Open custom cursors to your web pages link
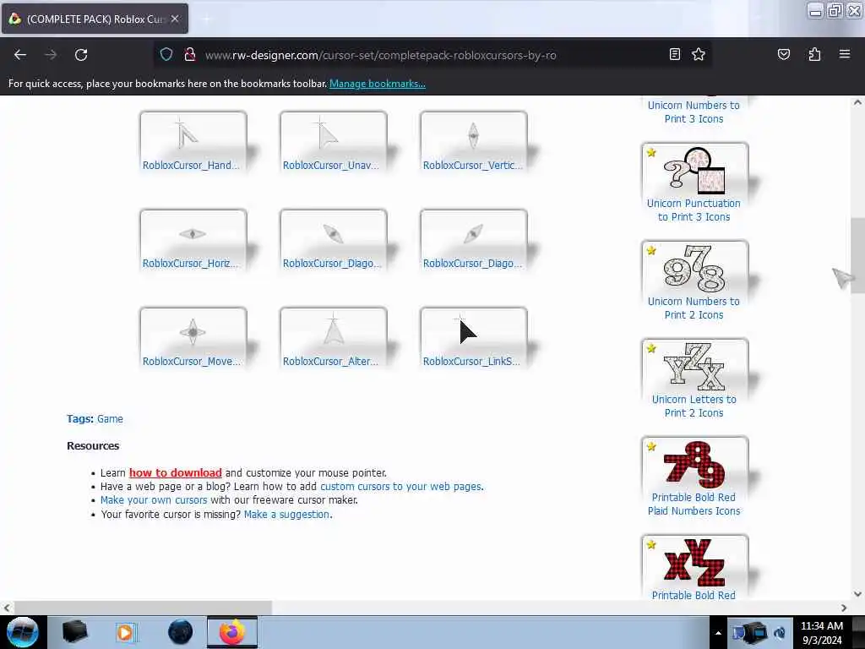Screen dimensions: 865x649 400,487
